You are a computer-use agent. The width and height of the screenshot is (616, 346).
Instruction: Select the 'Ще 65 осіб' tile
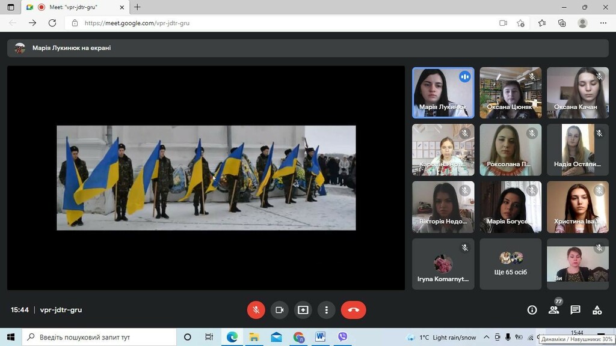[x=510, y=264]
